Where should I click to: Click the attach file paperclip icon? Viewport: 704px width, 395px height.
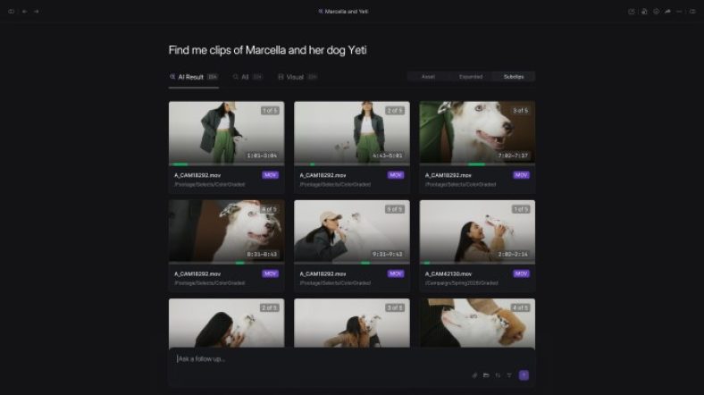click(475, 375)
